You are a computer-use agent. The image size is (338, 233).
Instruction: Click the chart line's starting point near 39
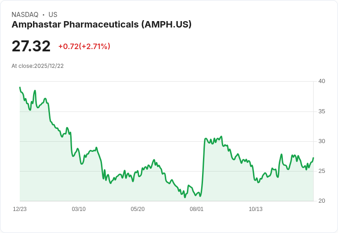tap(20, 88)
